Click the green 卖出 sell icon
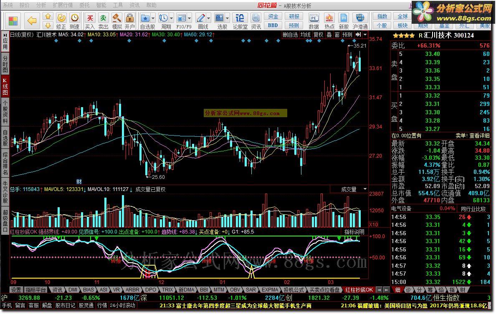The height and width of the screenshot is (314, 496). click(103, 18)
